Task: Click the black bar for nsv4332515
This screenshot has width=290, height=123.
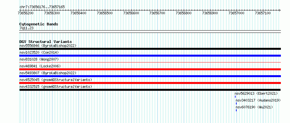Action: 150,90
